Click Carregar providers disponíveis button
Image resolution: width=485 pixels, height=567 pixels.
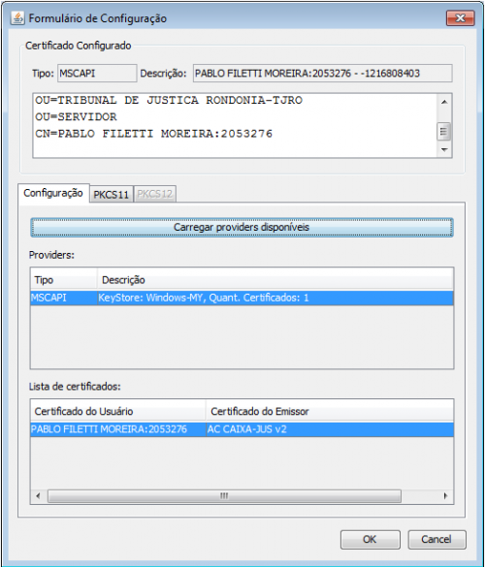(x=242, y=228)
